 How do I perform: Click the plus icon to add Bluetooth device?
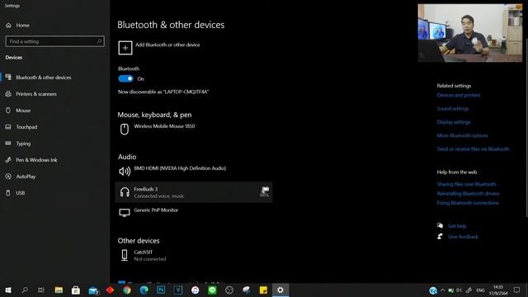click(125, 48)
